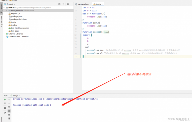Screen dimensions: 192x122
Task: Hide the Project tool window
Action: coord(71,4)
